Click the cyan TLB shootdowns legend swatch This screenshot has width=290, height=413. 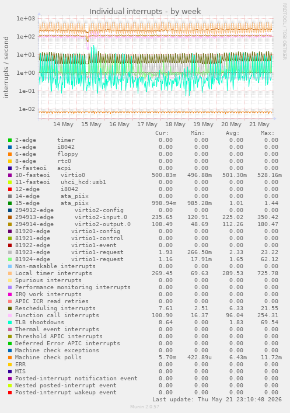coord(10,322)
